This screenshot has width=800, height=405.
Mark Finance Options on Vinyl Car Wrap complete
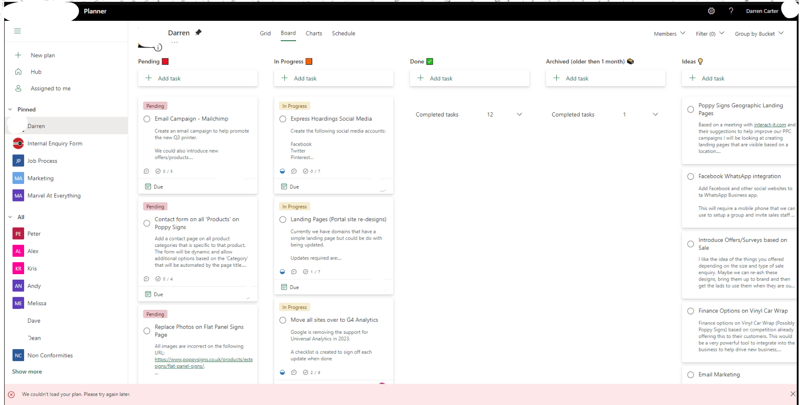click(691, 311)
